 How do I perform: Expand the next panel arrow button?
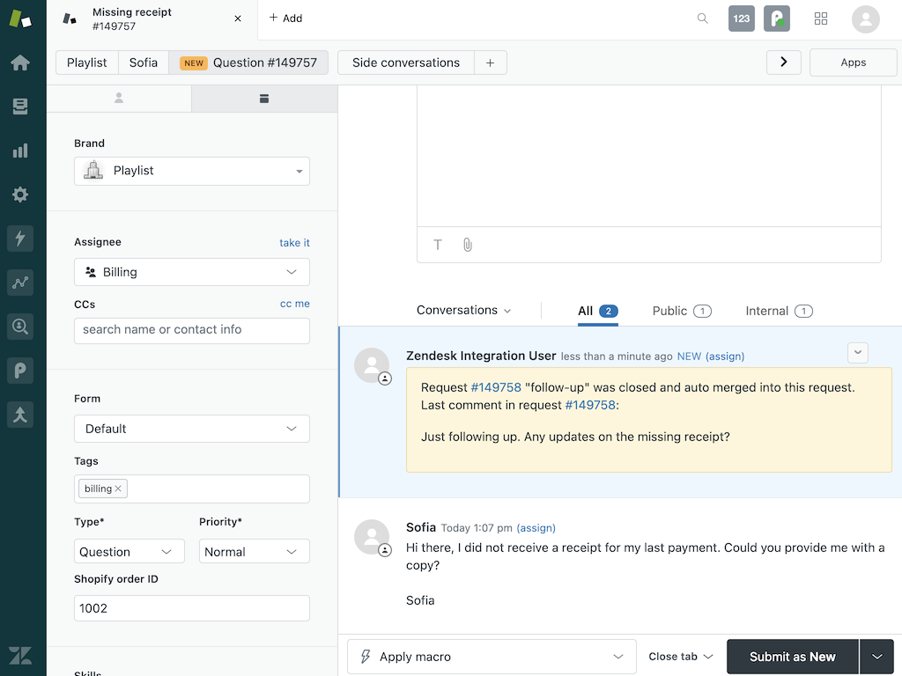783,62
